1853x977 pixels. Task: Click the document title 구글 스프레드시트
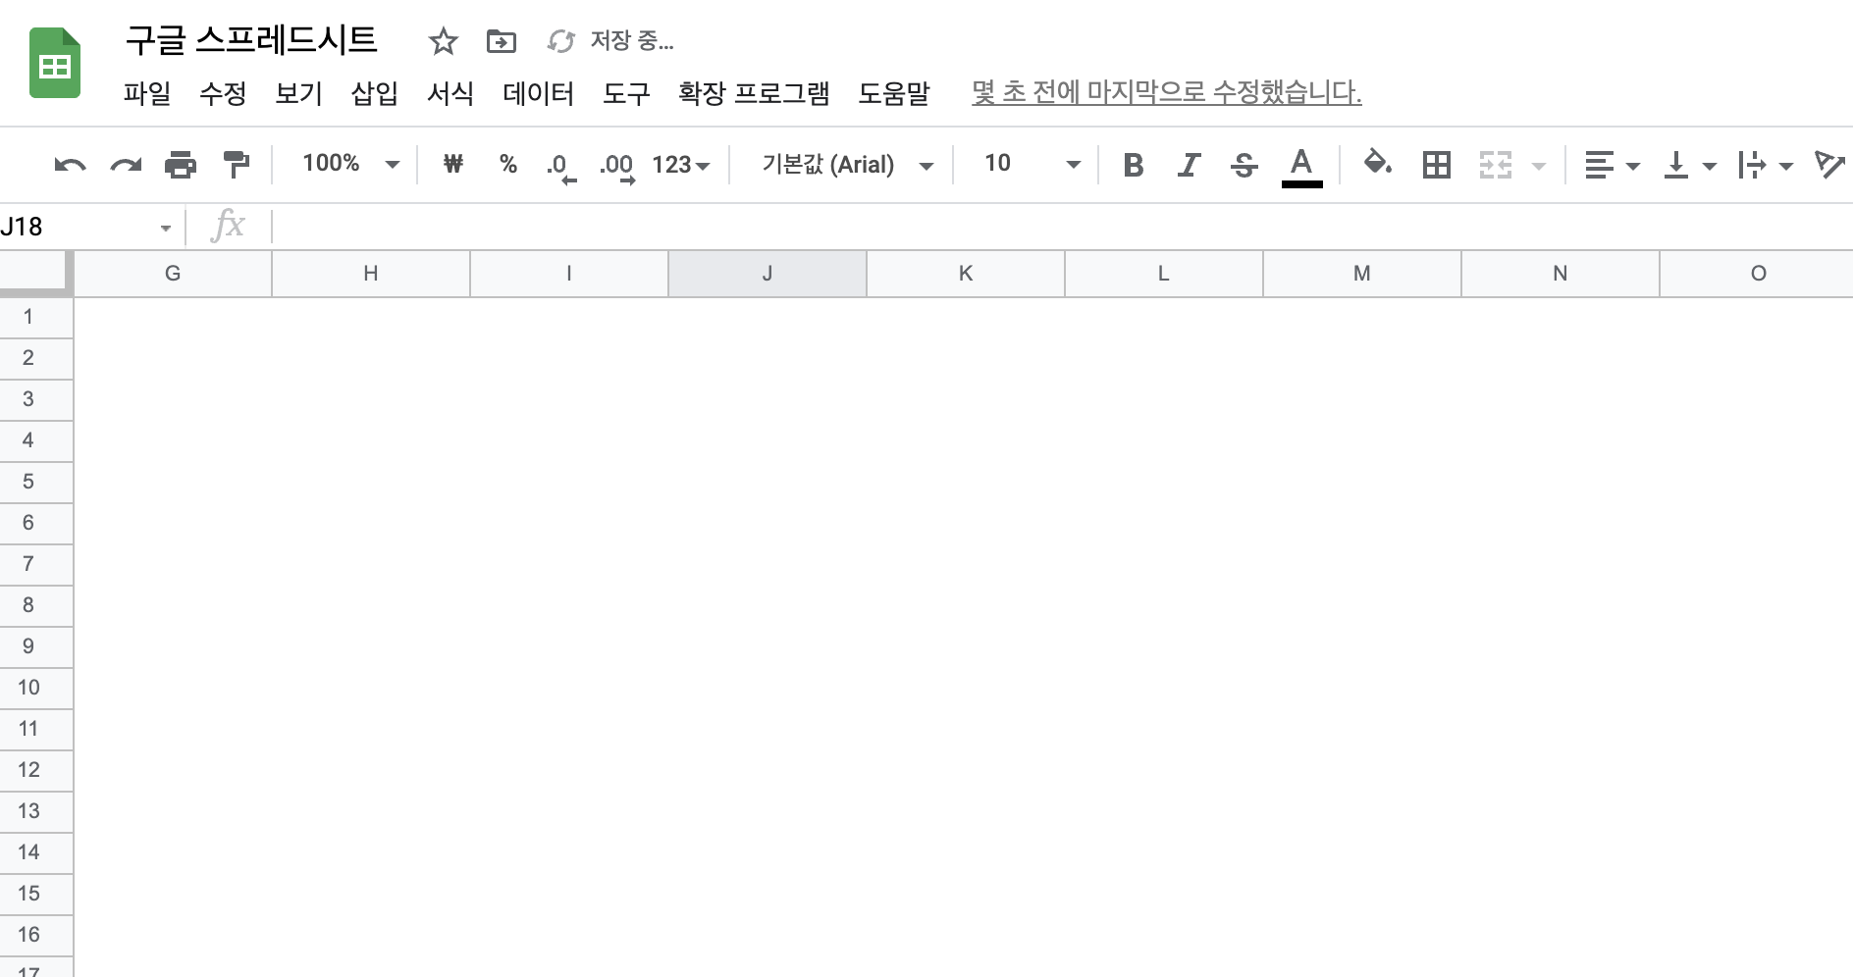click(251, 40)
